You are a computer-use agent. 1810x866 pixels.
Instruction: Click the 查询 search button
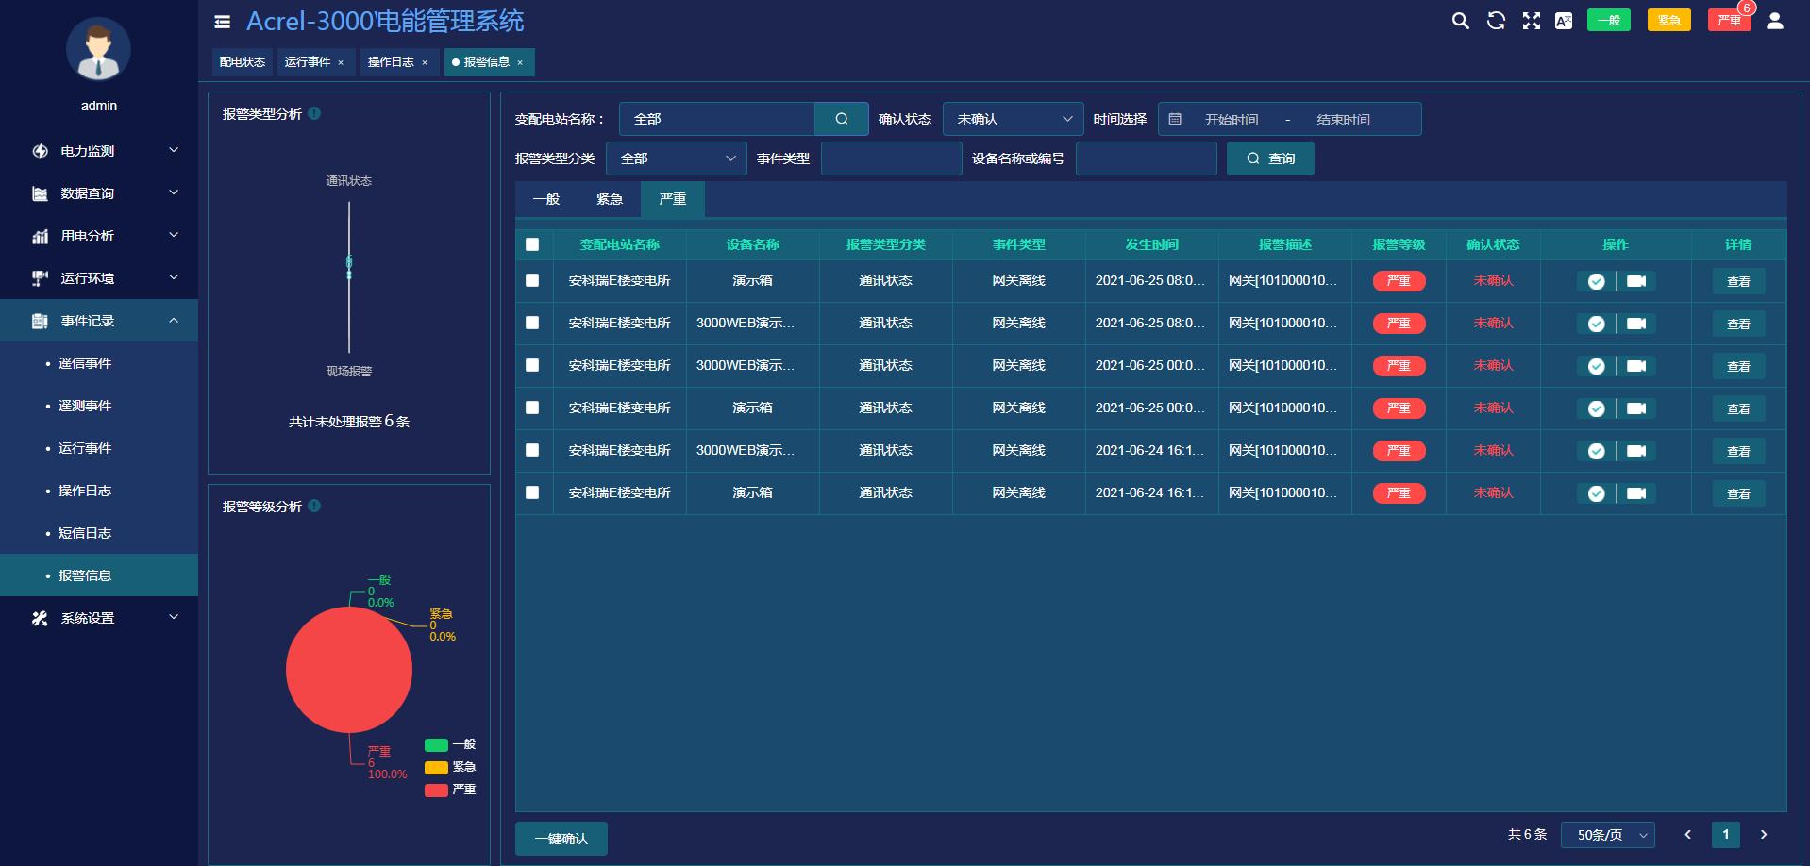1269,158
